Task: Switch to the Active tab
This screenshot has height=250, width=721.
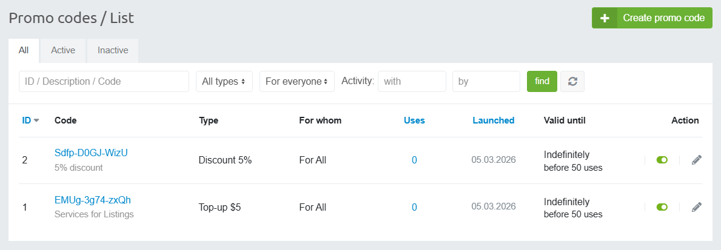Action: pyautogui.click(x=63, y=50)
